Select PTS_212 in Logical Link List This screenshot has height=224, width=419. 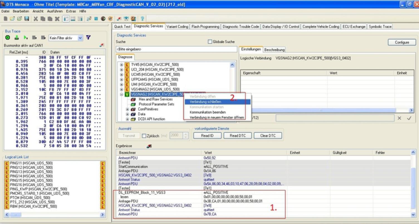[x=32, y=202]
